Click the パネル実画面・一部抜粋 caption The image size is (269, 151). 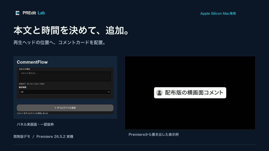pyautogui.click(x=35, y=125)
